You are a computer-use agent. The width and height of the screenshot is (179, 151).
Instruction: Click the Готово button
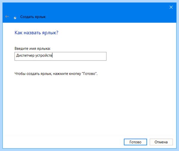tap(135, 142)
